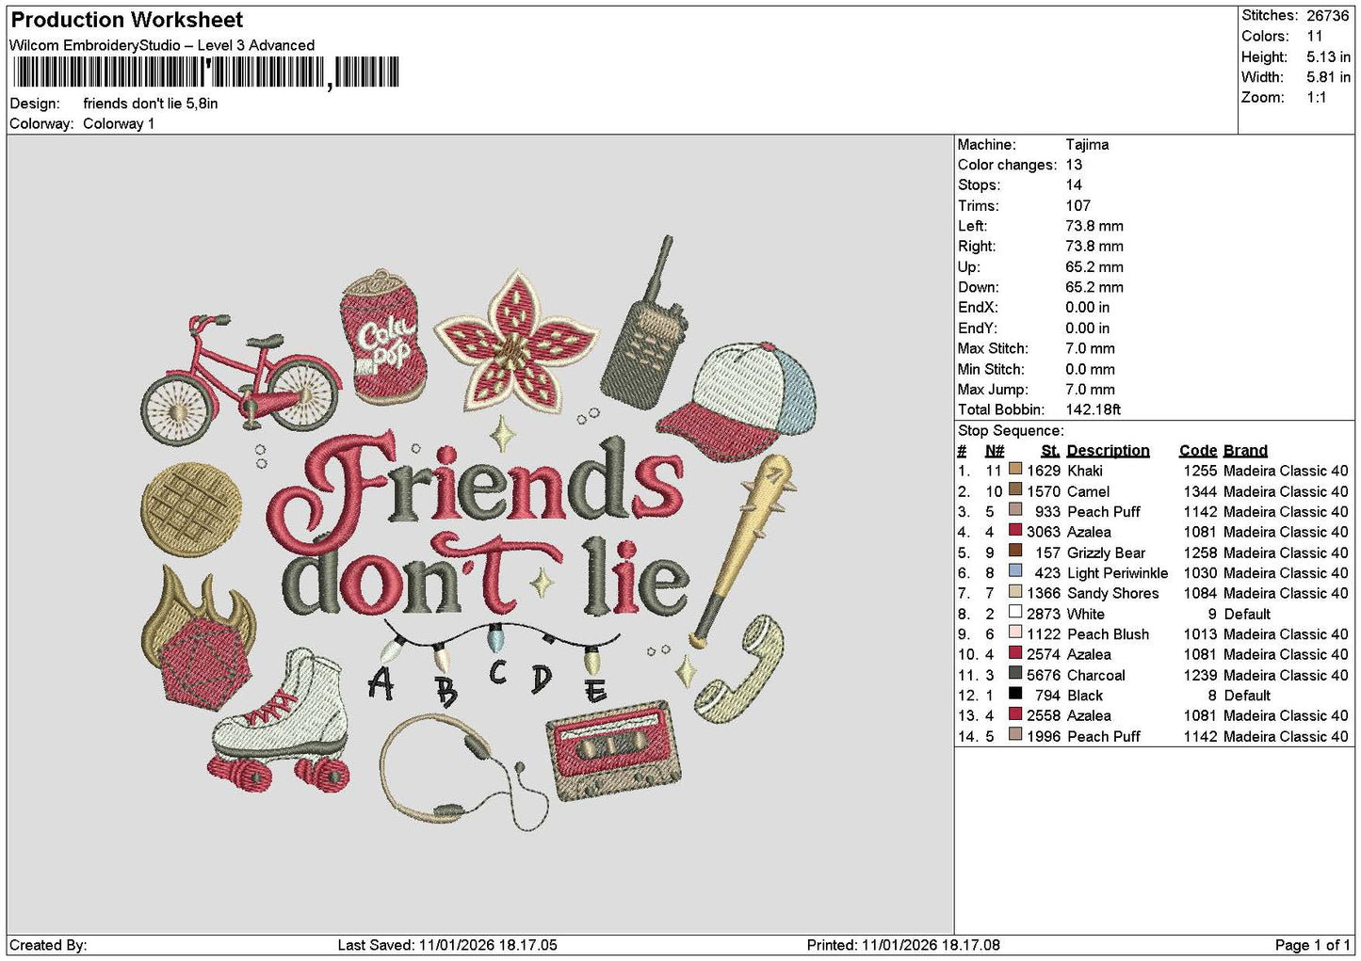Click the Khaki color swatch in row 1
Viewport: 1361px width, 961px height.
1015,469
